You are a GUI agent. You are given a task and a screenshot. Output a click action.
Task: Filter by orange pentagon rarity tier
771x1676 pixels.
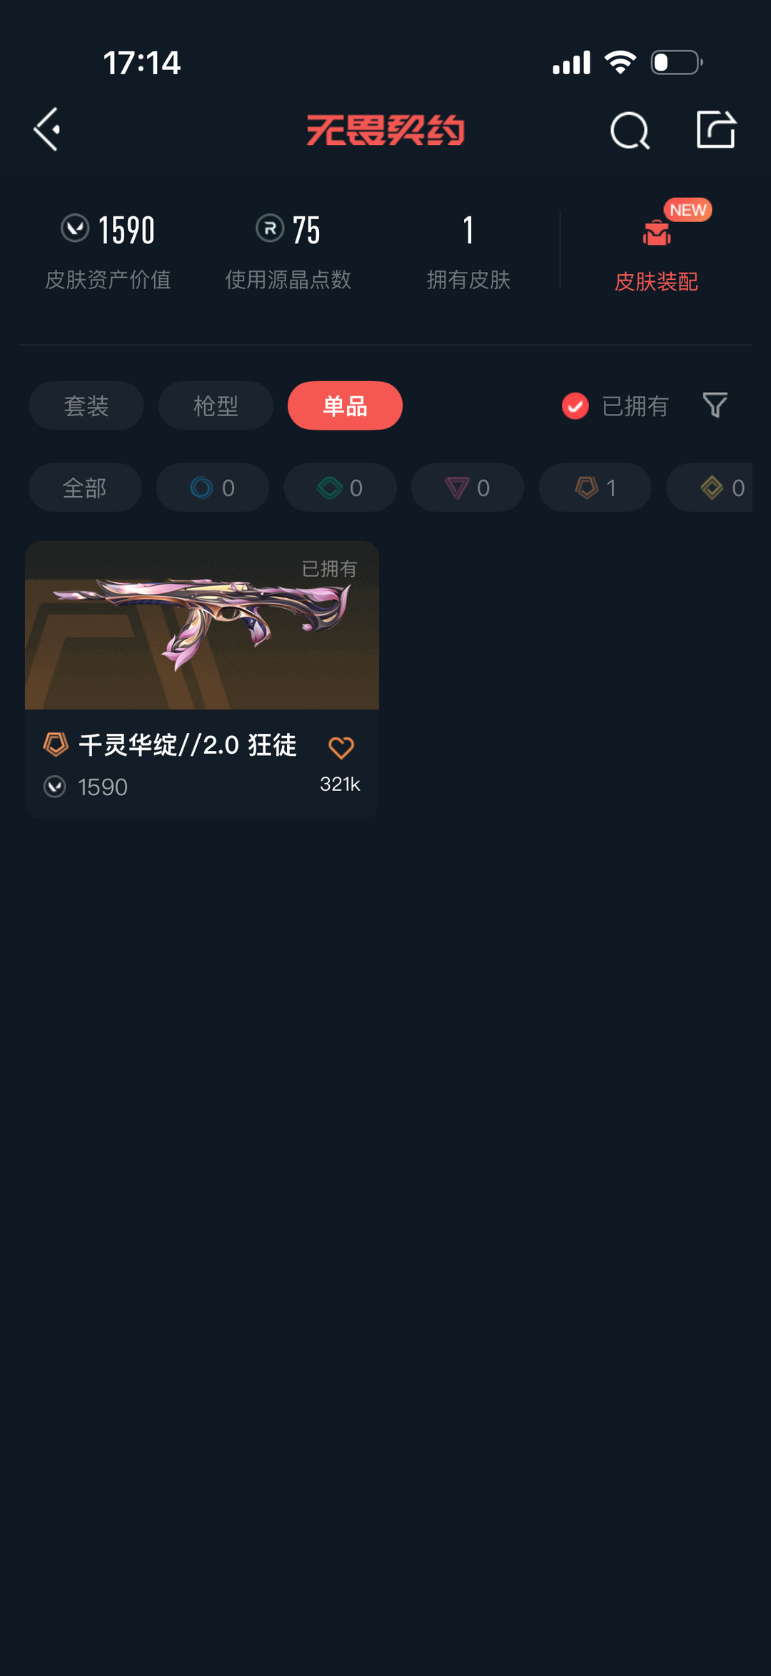click(x=595, y=488)
